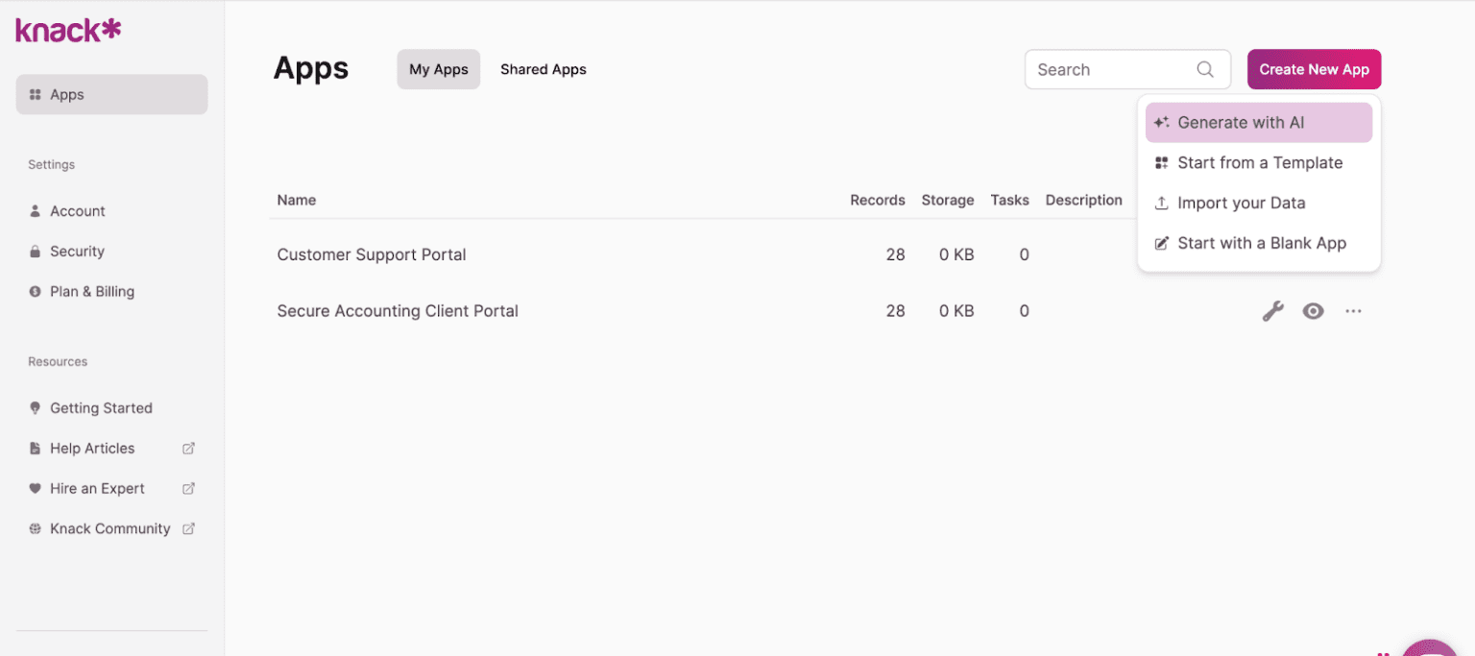Choose Start with a Blank App
Viewport: 1475px width, 656px height.
tap(1262, 243)
